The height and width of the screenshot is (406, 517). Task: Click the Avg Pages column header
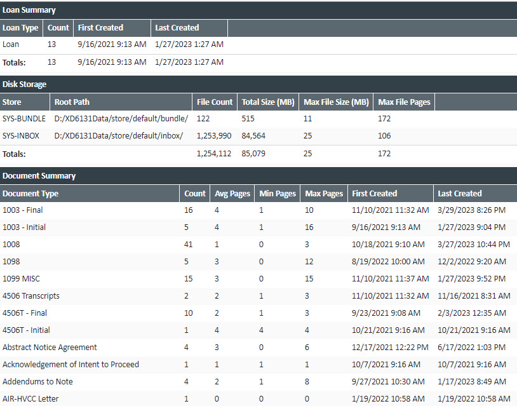tap(231, 194)
